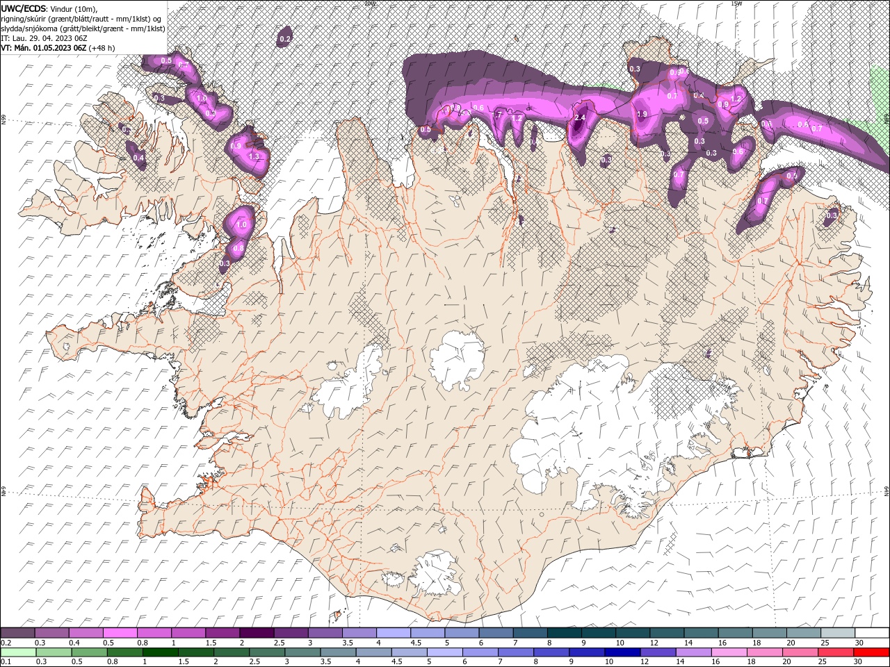
Task: Click the round white Hofsjökull glacier in central Iceland
Action: pos(457,359)
